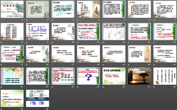
Task: Click the animation star under slide 7
Action: (154, 20)
